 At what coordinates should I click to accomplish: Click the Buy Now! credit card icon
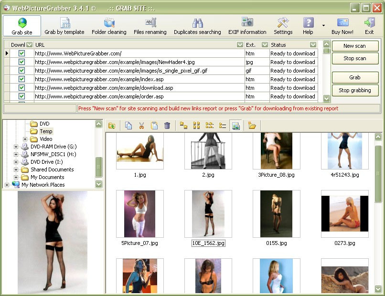[342, 26]
